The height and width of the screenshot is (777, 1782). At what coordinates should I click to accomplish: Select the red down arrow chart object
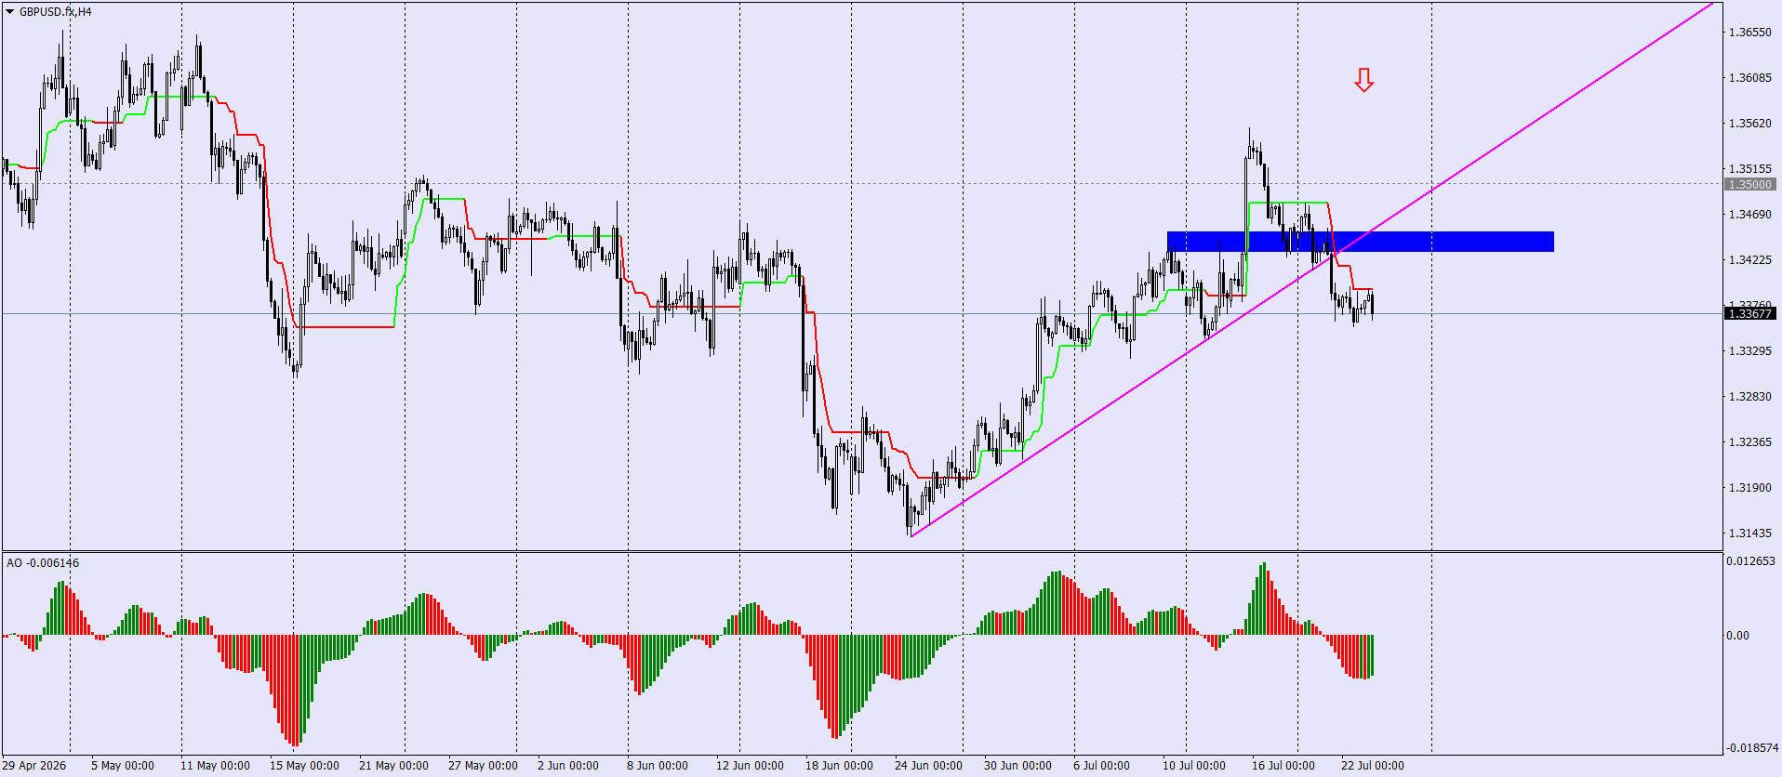click(x=1363, y=80)
